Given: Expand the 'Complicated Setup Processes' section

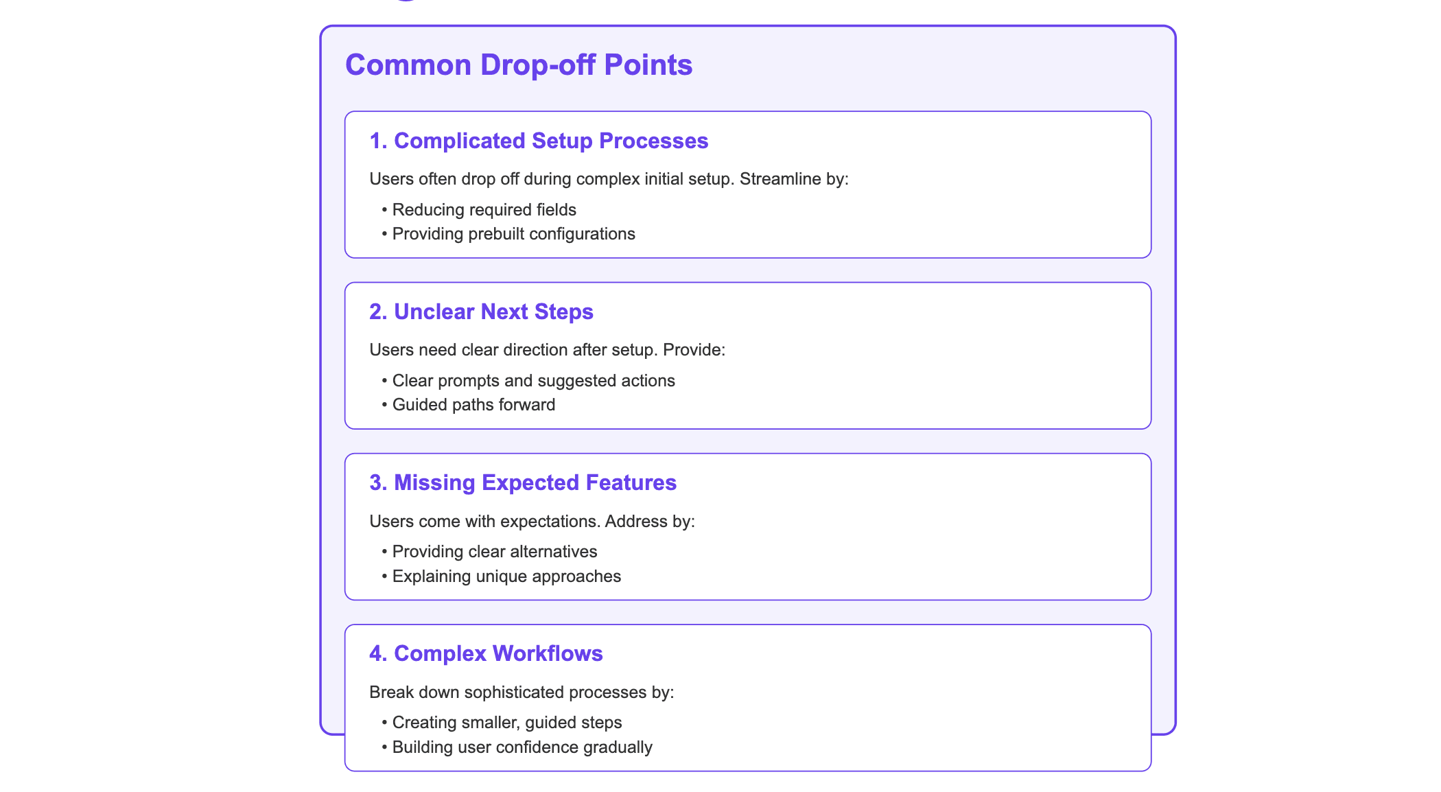Looking at the screenshot, I should coord(542,141).
